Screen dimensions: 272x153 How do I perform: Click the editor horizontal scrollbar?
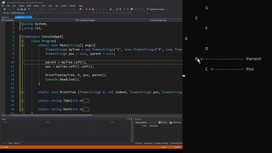pyautogui.click(x=52, y=115)
